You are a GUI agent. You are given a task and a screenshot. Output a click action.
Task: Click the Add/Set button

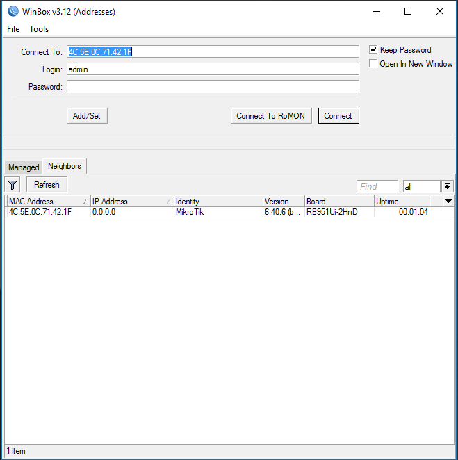pyautogui.click(x=87, y=116)
